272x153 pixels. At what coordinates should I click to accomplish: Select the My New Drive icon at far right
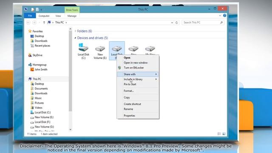coord(150,48)
